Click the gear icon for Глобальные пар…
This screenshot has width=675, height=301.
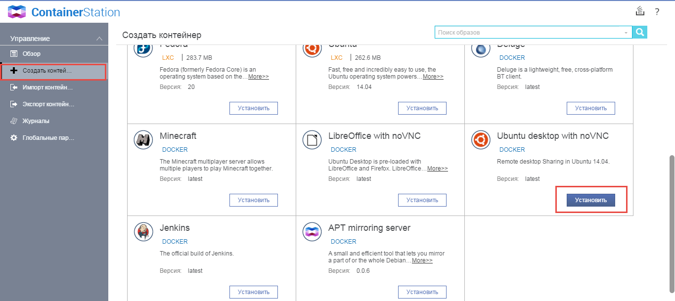pos(14,138)
